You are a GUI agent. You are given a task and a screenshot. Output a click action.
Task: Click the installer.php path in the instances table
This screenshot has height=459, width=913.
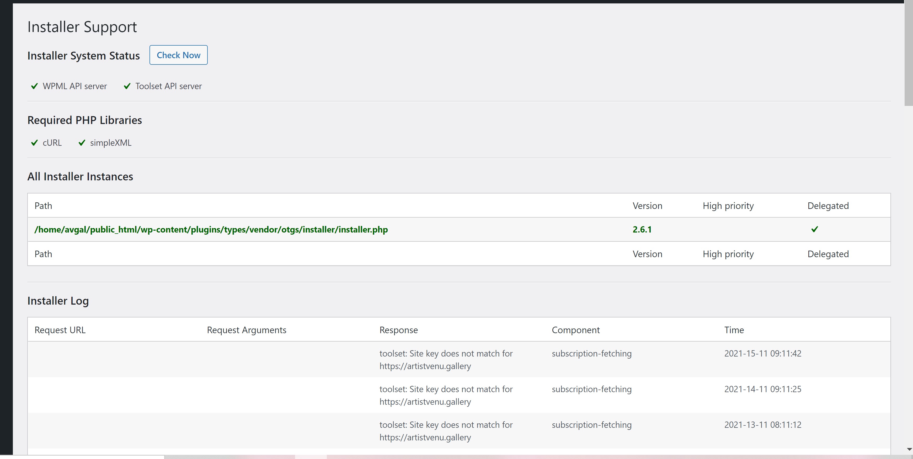211,230
